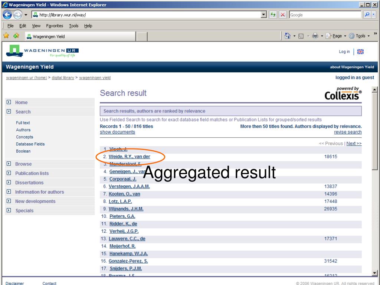
Task: Open author Wijnands, J.H.M.
Action: tap(126, 209)
